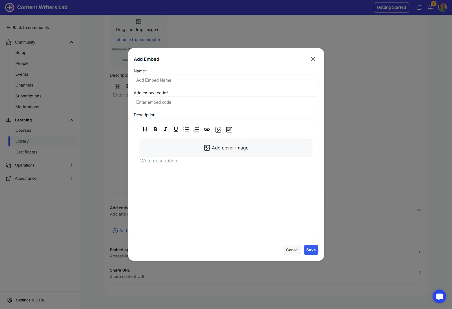Open the notifications bell
The image size is (452, 309).
[x=430, y=7]
